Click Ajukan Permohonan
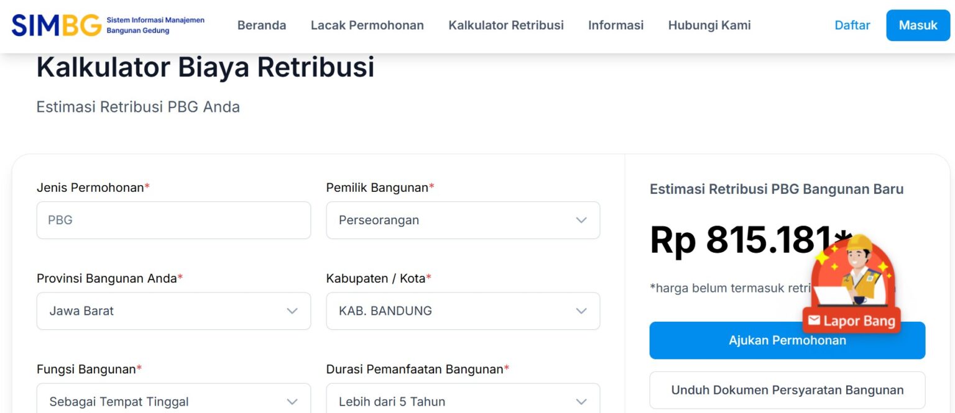Viewport: 955px width, 413px height. click(787, 340)
